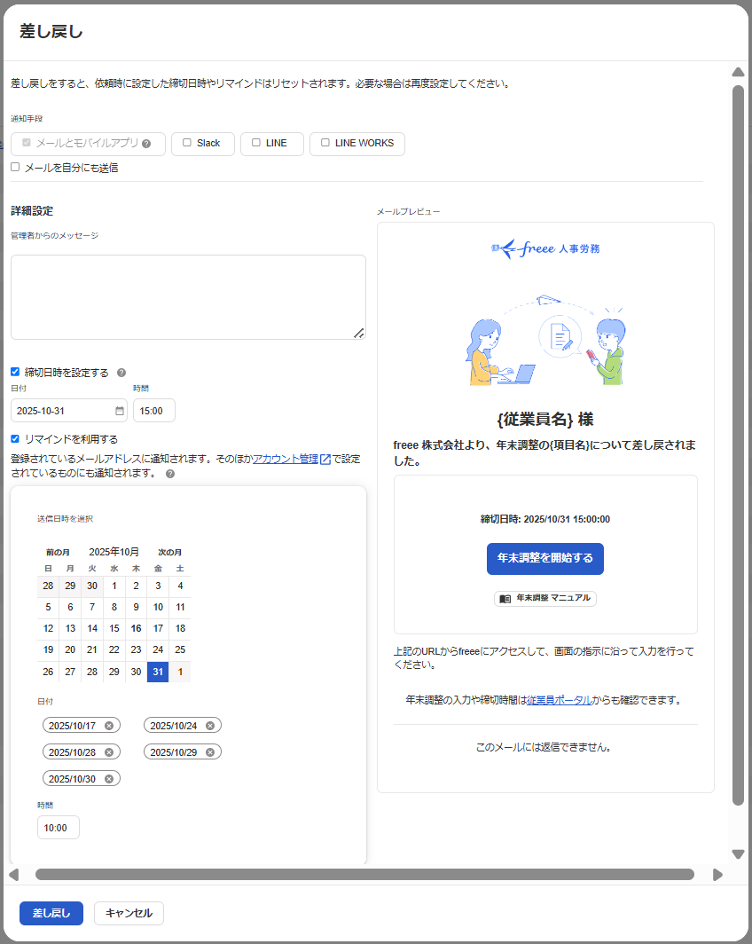Click the vertical scrollbar thumb
The image size is (752, 944).
click(x=738, y=444)
